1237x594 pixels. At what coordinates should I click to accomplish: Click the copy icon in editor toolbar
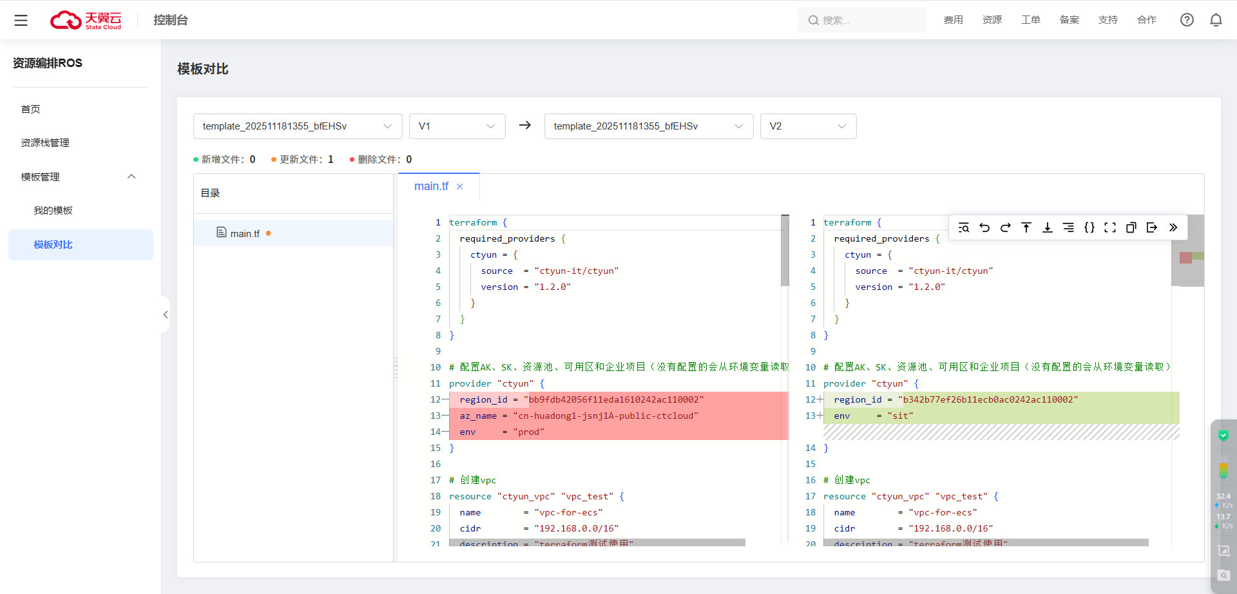[1131, 227]
